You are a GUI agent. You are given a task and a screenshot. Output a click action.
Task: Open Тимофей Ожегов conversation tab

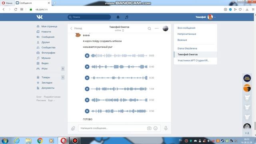point(196,54)
